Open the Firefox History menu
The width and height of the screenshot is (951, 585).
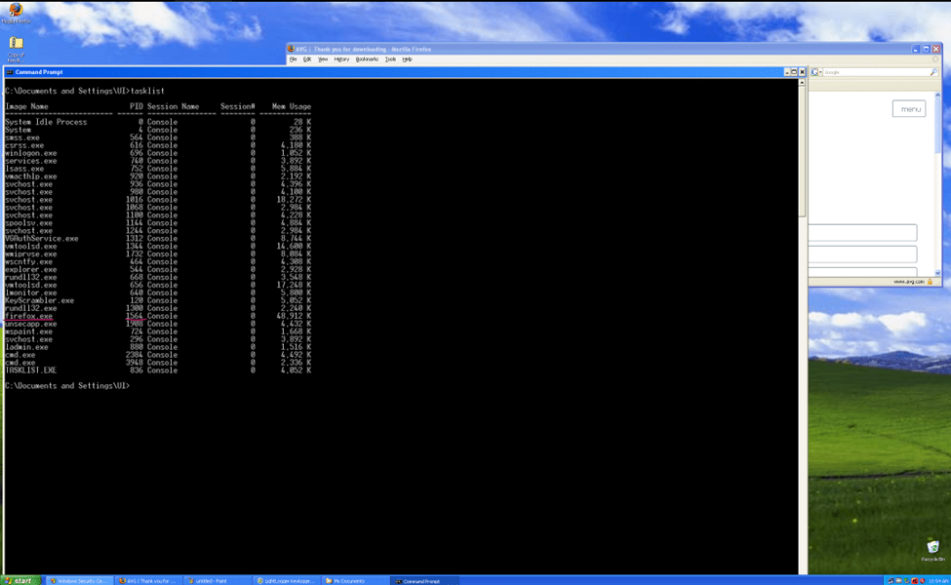click(341, 59)
